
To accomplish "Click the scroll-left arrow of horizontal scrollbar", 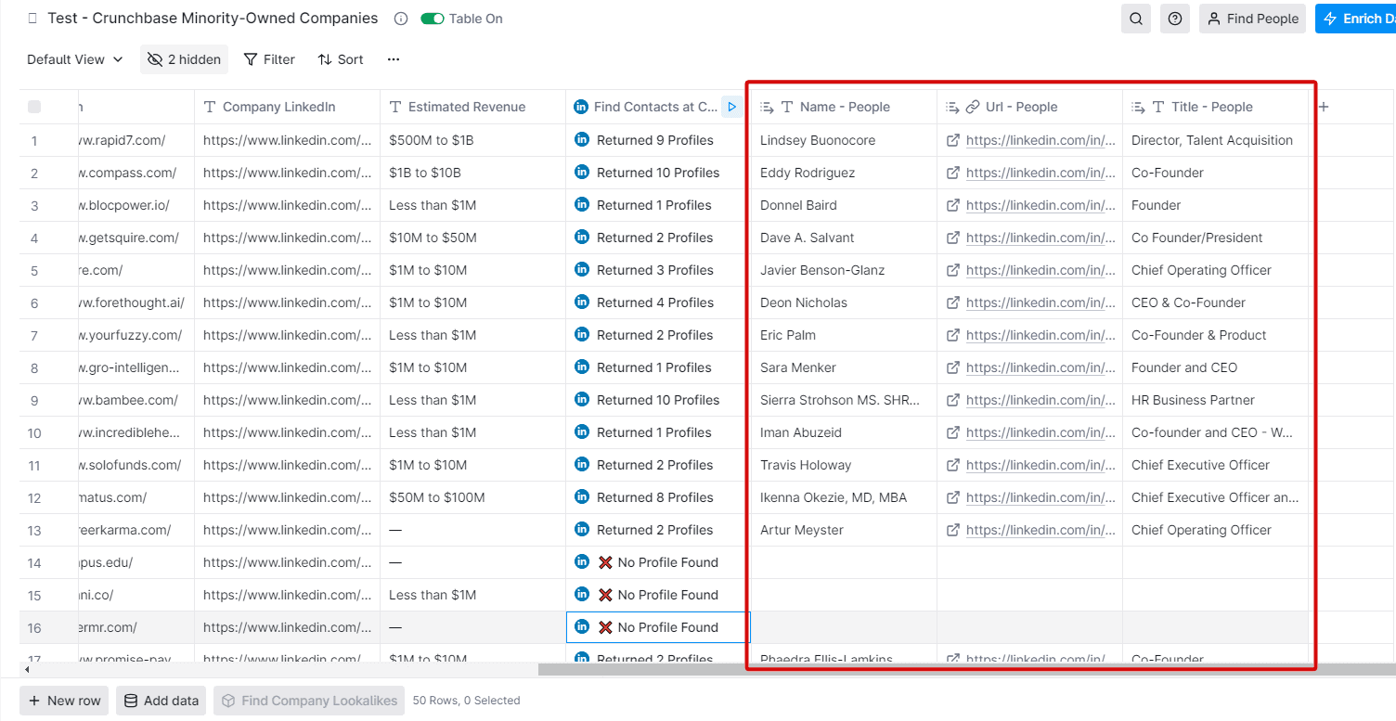I will tap(26, 669).
